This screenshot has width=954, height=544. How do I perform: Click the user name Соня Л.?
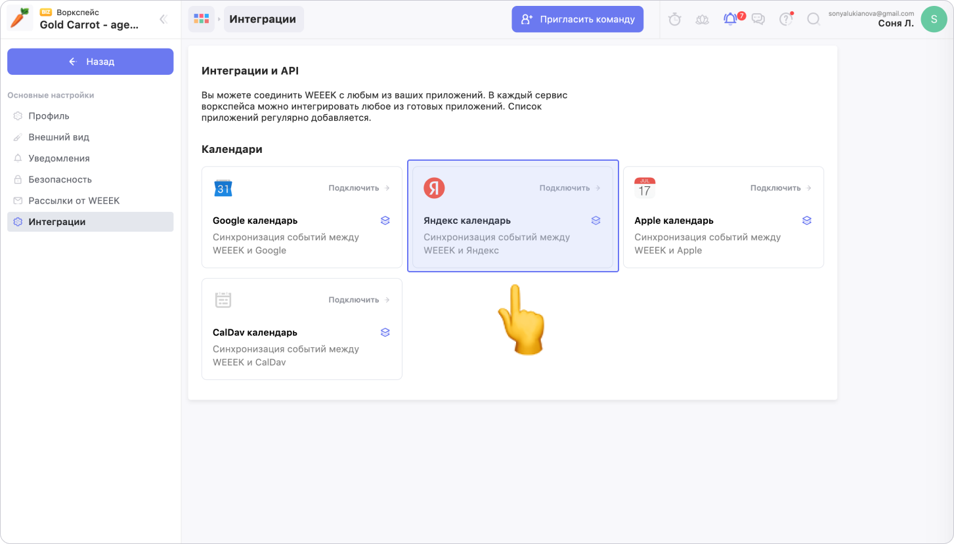(x=896, y=24)
